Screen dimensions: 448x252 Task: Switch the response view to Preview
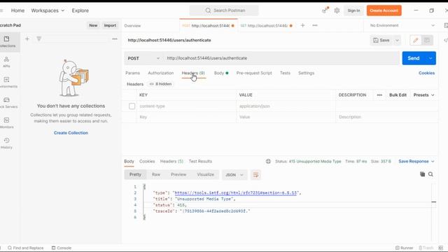click(178, 174)
